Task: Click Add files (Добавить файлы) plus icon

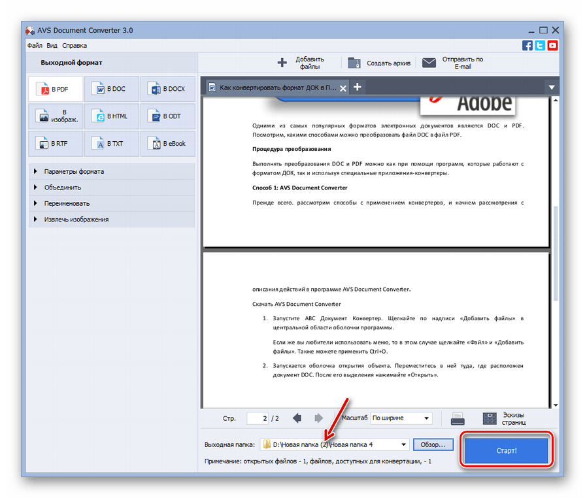Action: click(282, 63)
